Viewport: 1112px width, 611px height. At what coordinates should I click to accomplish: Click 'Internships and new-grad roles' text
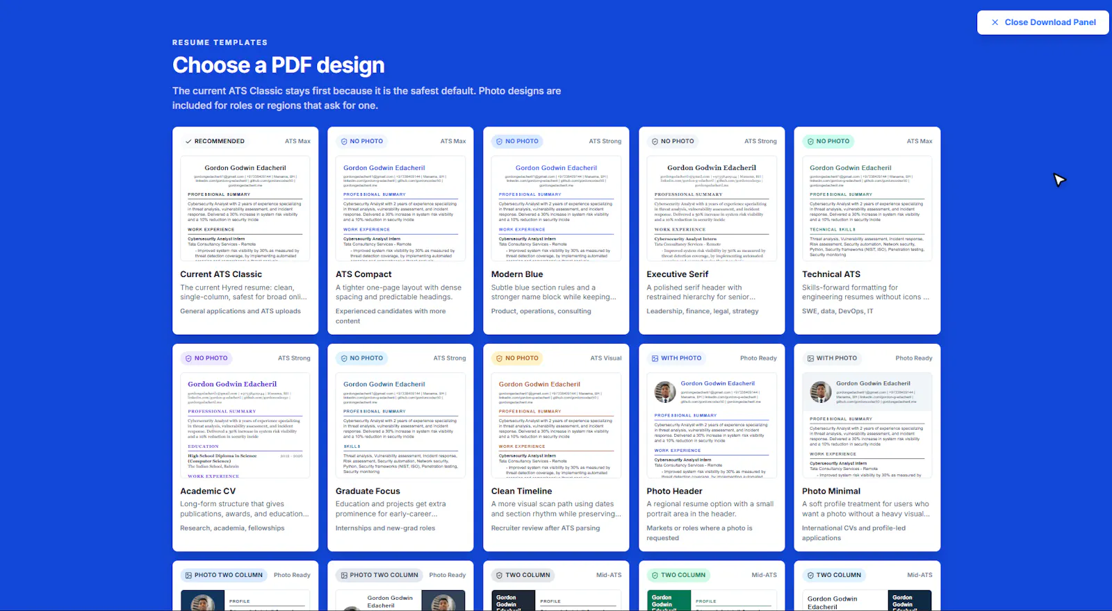pyautogui.click(x=385, y=528)
